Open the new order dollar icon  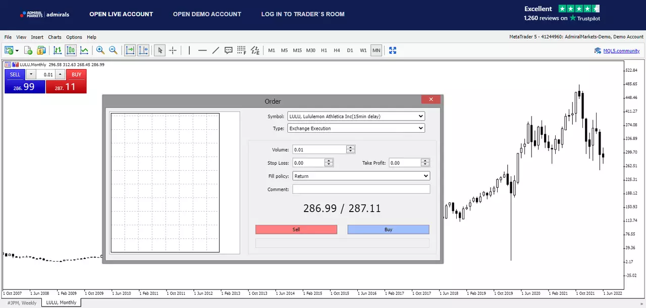[41, 50]
